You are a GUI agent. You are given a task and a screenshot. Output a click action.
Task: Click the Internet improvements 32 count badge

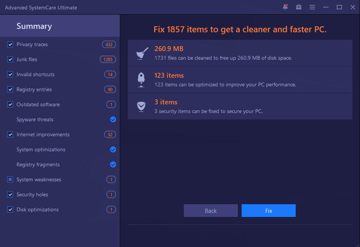110,135
